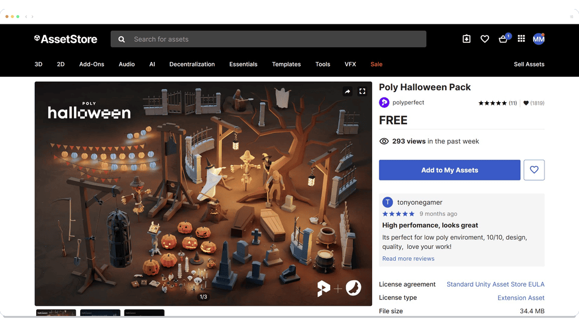This screenshot has width=579, height=325.
Task: Click the browser back arrow
Action: point(26,16)
